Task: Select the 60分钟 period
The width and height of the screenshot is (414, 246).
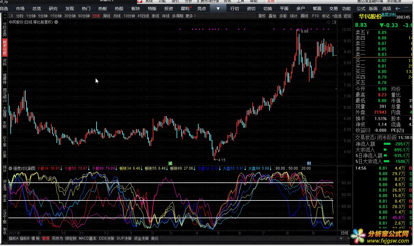Action: click(84, 16)
